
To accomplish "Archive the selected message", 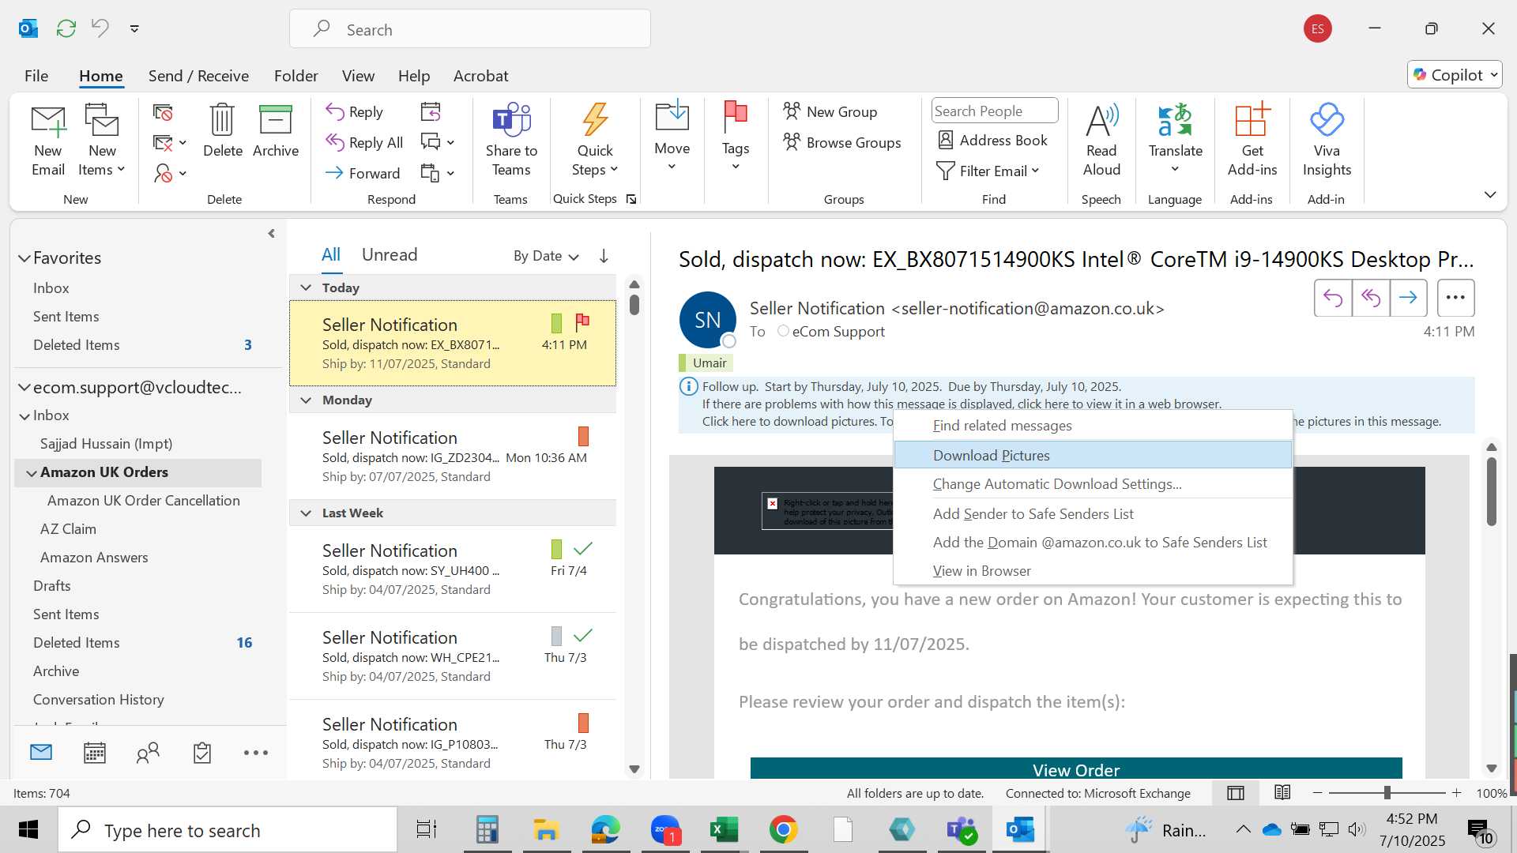I will 275,131.
